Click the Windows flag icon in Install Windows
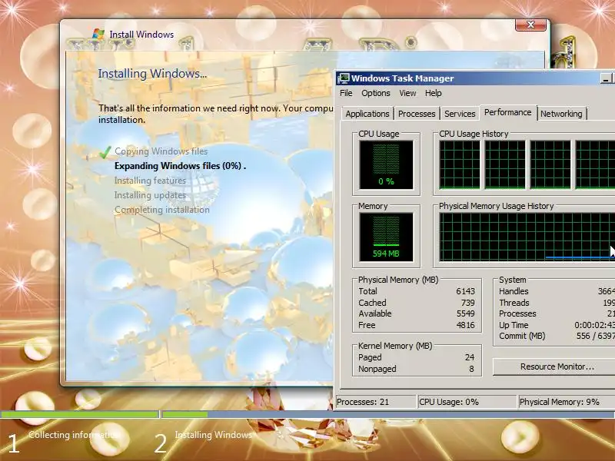615x461 pixels. 98,34
